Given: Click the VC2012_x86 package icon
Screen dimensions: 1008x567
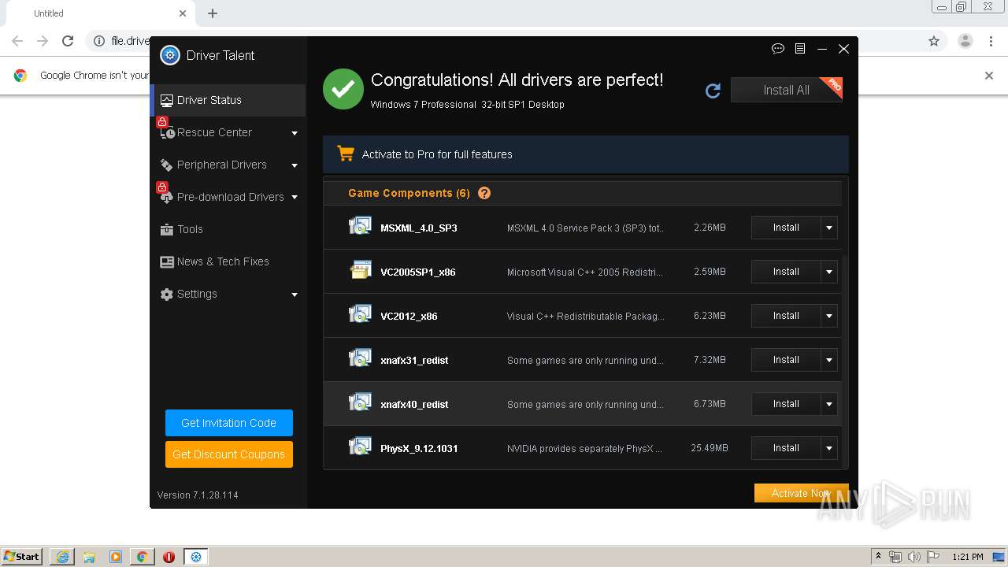Looking at the screenshot, I should (x=360, y=315).
